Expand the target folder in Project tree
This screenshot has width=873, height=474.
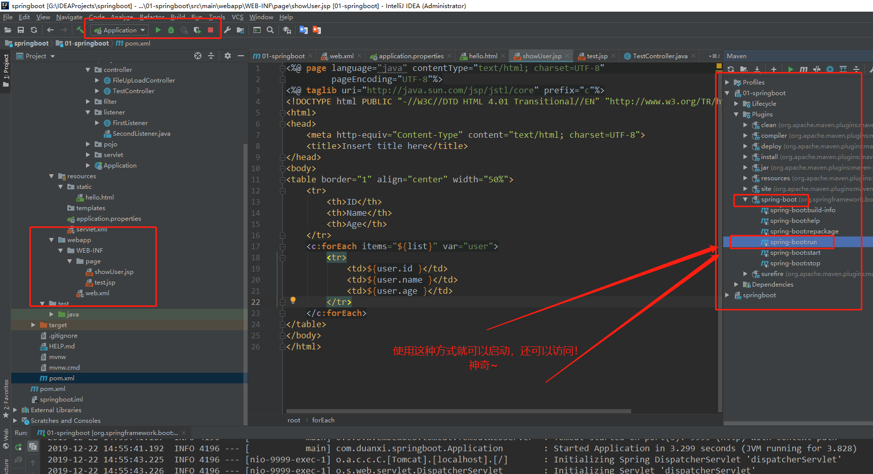pos(33,325)
